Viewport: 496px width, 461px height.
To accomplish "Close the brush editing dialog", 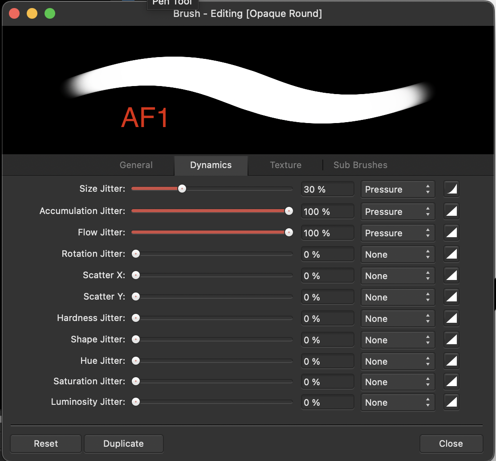I will [451, 444].
